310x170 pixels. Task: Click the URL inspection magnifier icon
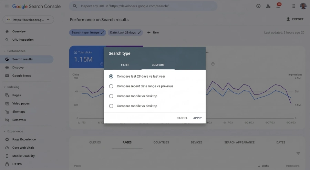(x=7, y=40)
